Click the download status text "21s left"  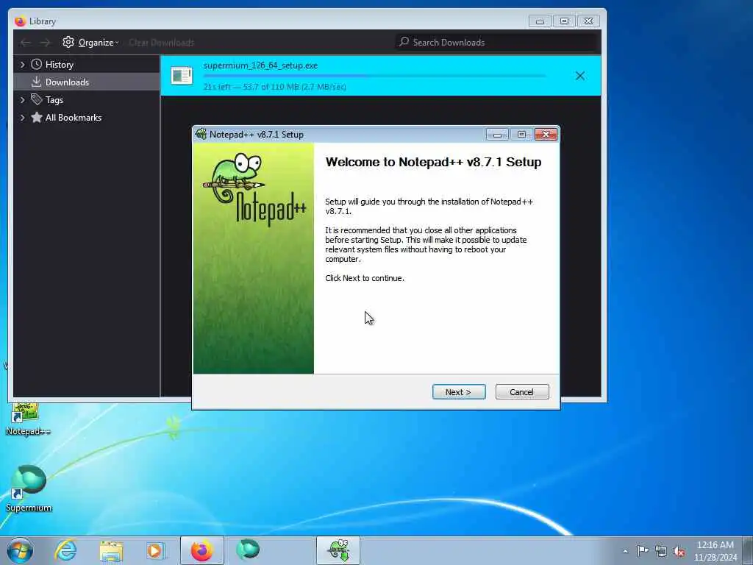(217, 87)
